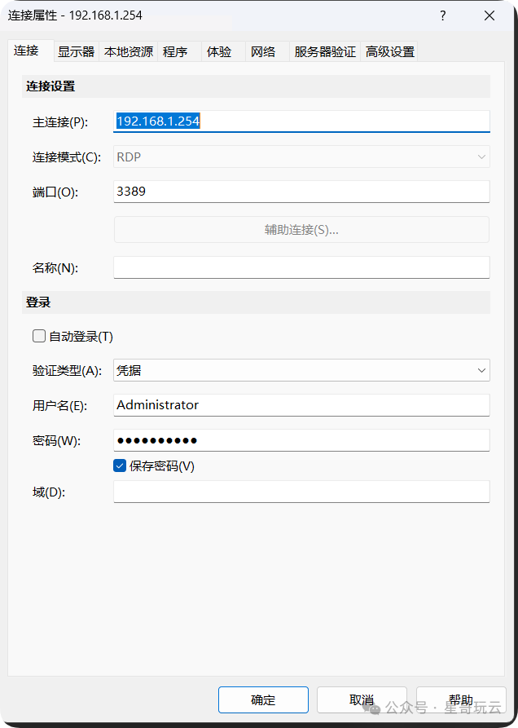Viewport: 518px width, 728px height.
Task: Open the 本地资源 tab
Action: 128,51
